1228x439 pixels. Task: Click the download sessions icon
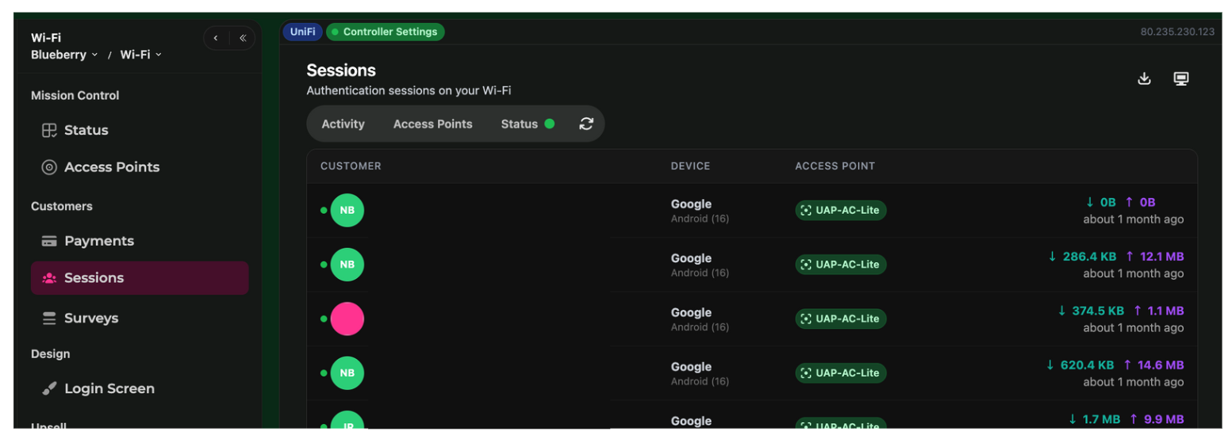[x=1144, y=78]
